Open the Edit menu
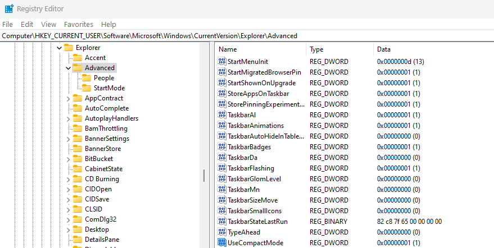 27,24
